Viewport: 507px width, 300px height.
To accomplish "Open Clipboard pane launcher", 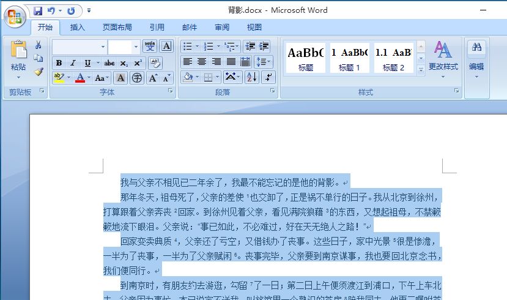I will tap(42, 91).
